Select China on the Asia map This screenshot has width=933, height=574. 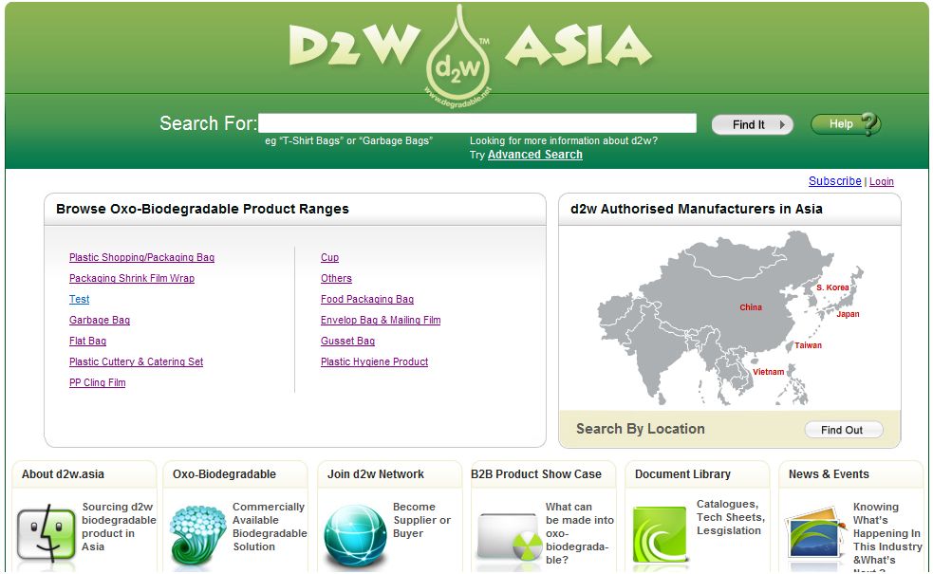tap(751, 307)
